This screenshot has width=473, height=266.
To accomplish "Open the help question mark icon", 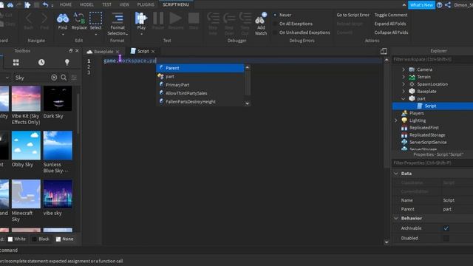I will click(439, 5).
